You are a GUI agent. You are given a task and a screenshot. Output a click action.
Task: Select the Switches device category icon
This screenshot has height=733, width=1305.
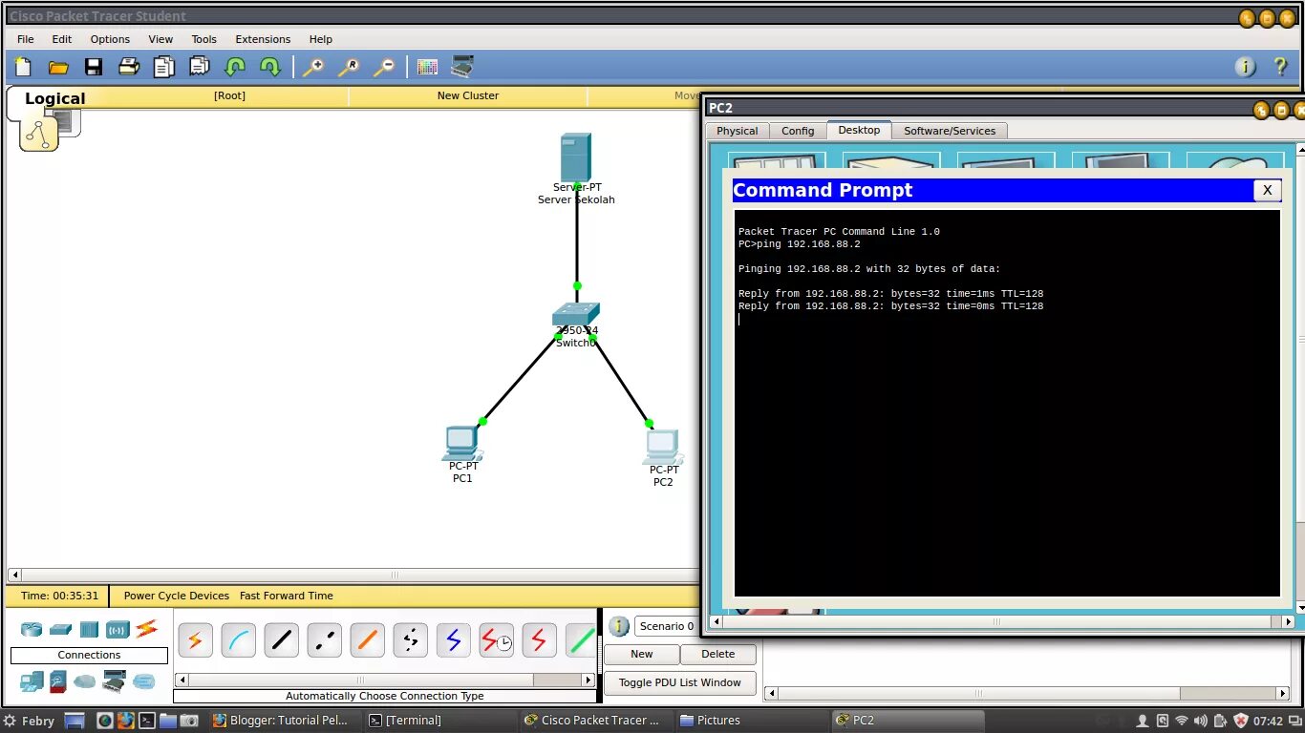click(61, 630)
